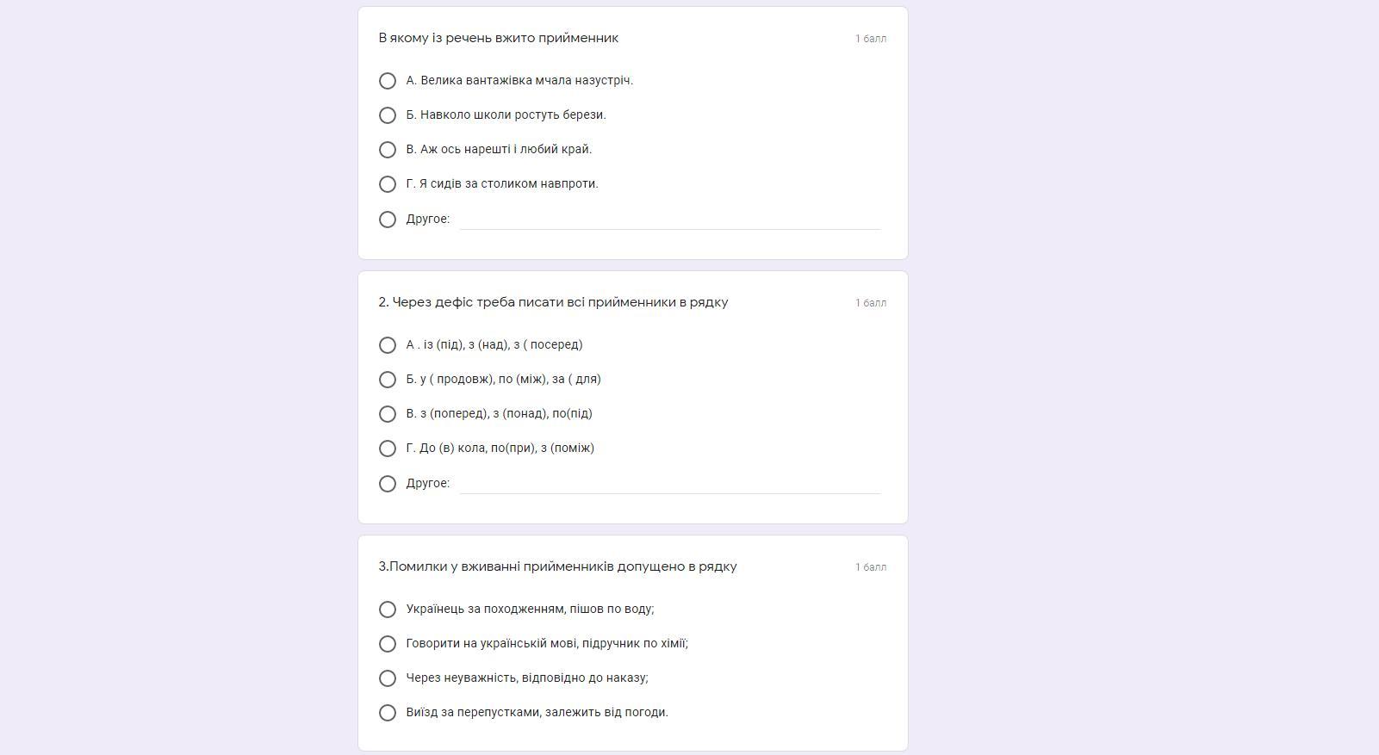The image size is (1379, 755).
Task: Click the 1 балл label of question 3
Action: tap(871, 567)
